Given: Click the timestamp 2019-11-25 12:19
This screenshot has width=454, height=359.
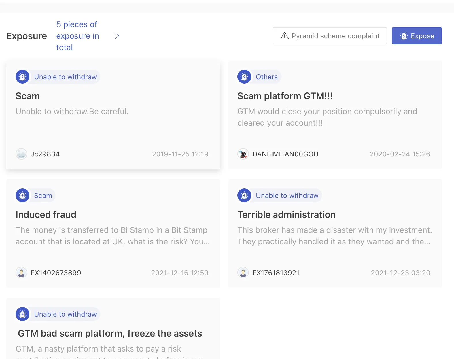Looking at the screenshot, I should tap(180, 154).
